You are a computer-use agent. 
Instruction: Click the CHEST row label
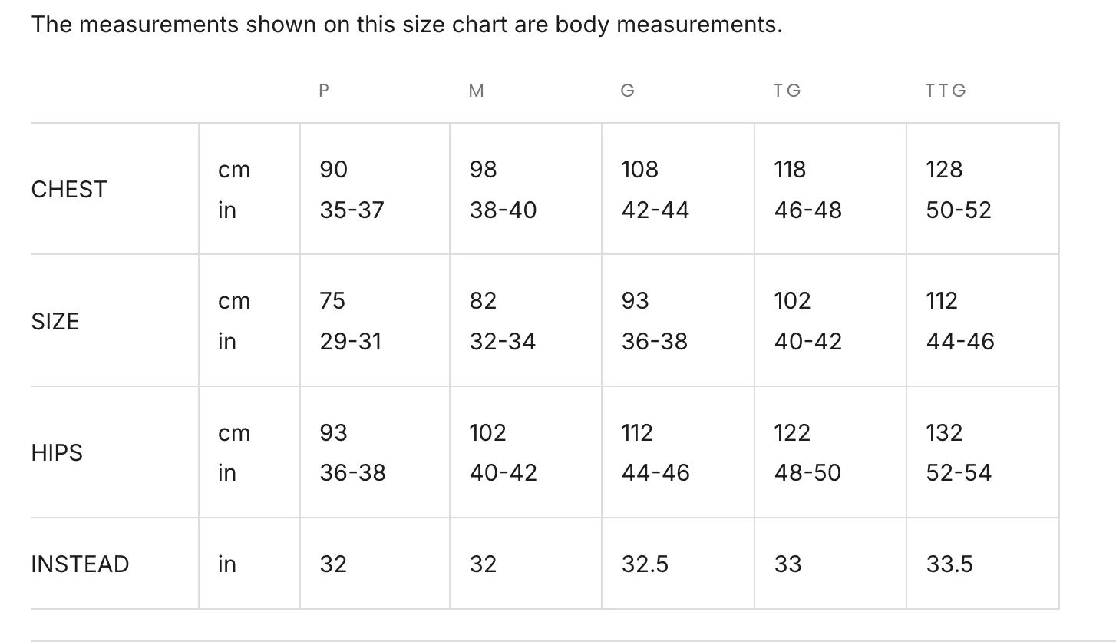click(x=69, y=190)
